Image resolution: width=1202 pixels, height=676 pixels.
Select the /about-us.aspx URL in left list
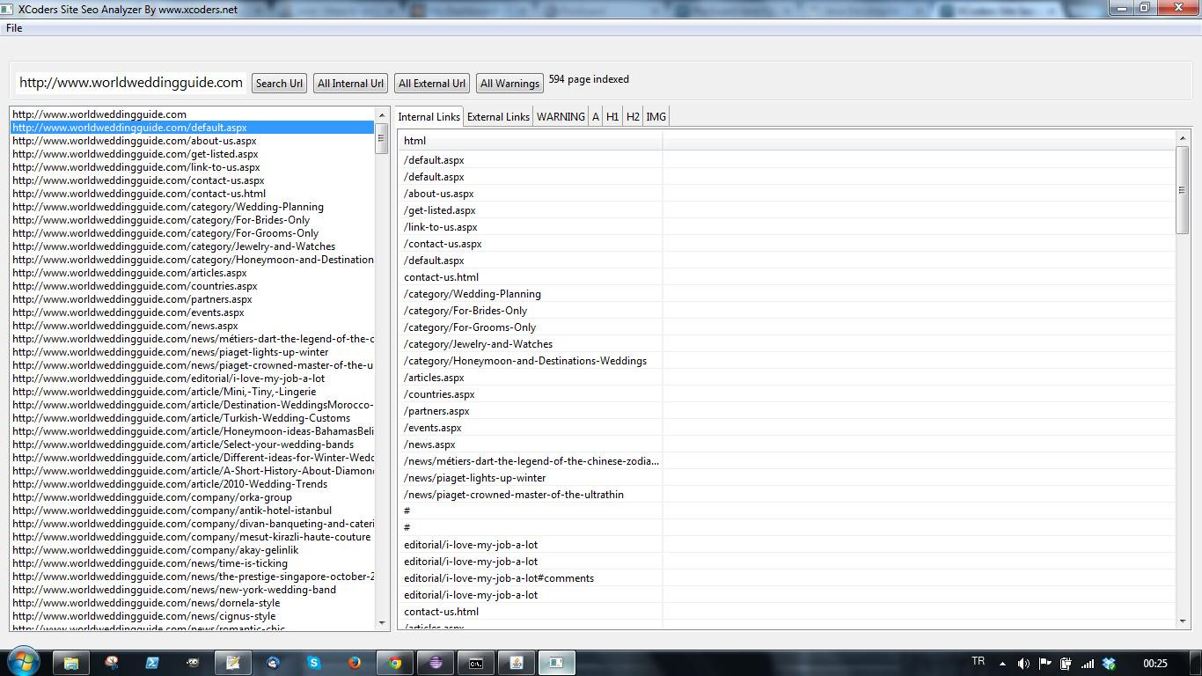click(x=193, y=140)
